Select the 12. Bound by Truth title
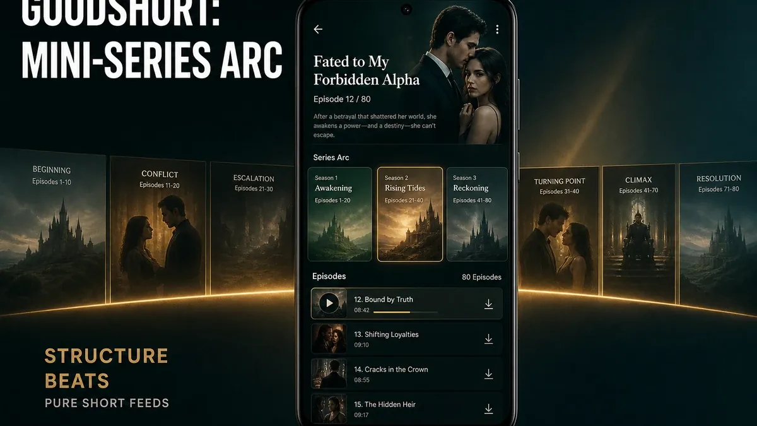757x426 pixels. pos(384,300)
